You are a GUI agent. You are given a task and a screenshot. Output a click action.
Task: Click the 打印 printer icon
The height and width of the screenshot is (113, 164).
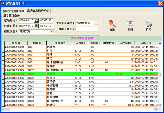(148, 23)
